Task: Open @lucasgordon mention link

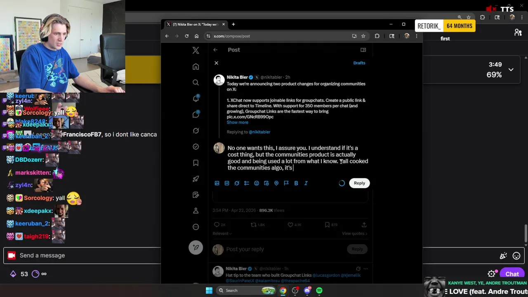Action: tap(327, 275)
